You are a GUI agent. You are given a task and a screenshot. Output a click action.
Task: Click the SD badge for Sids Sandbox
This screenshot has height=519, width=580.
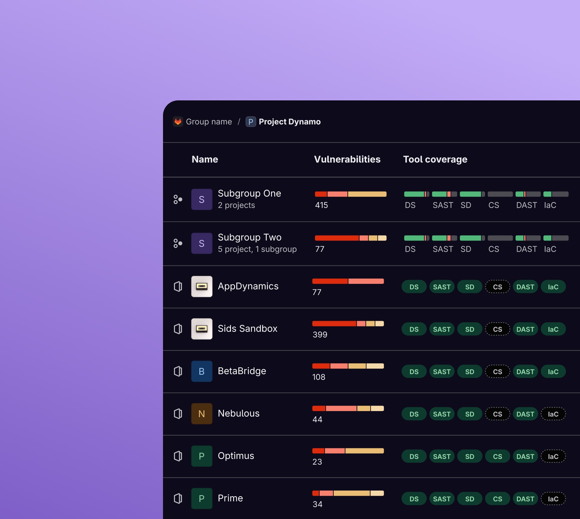pyautogui.click(x=470, y=329)
